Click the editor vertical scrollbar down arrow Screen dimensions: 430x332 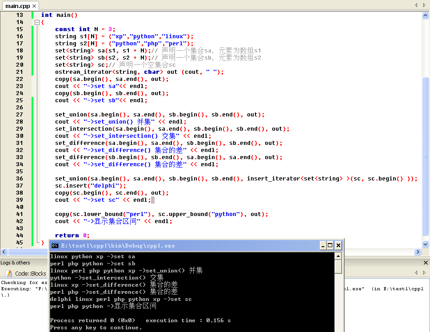425,244
